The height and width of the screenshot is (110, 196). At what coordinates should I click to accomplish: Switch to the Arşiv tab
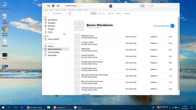tap(93, 13)
